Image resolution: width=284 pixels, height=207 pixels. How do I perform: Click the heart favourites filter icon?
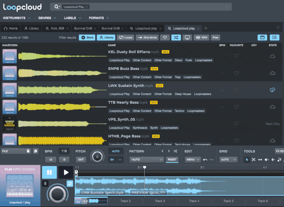point(165,37)
